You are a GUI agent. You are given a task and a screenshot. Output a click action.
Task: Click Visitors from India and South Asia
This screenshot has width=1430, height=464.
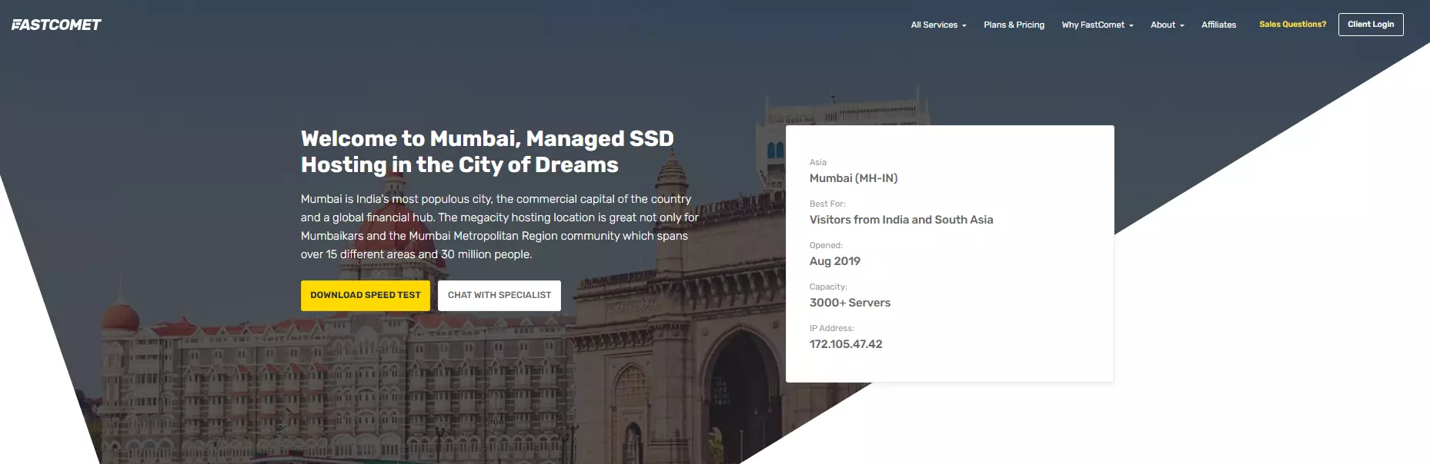901,220
